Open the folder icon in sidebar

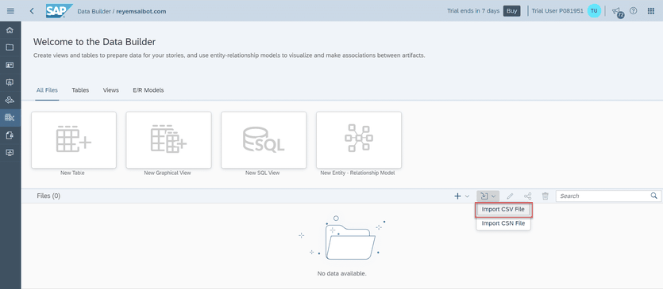click(10, 48)
